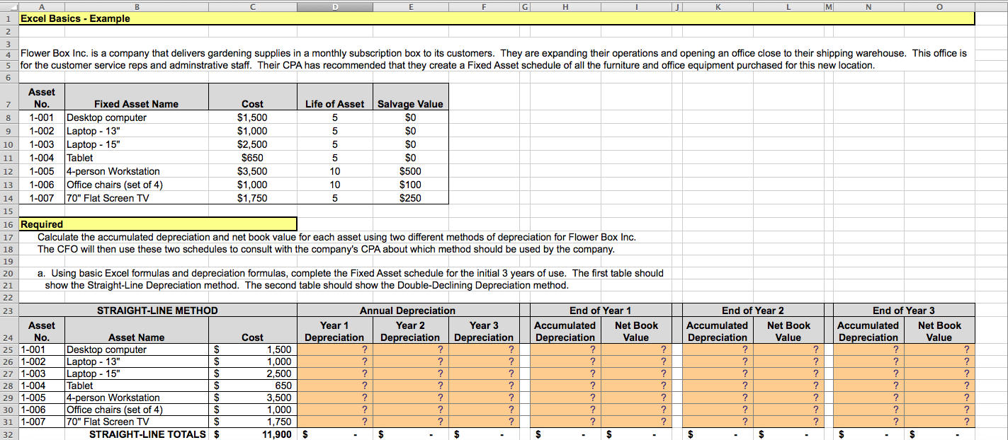Click the select-all corner above row 1
This screenshot has width=1008, height=440.
click(x=8, y=6)
